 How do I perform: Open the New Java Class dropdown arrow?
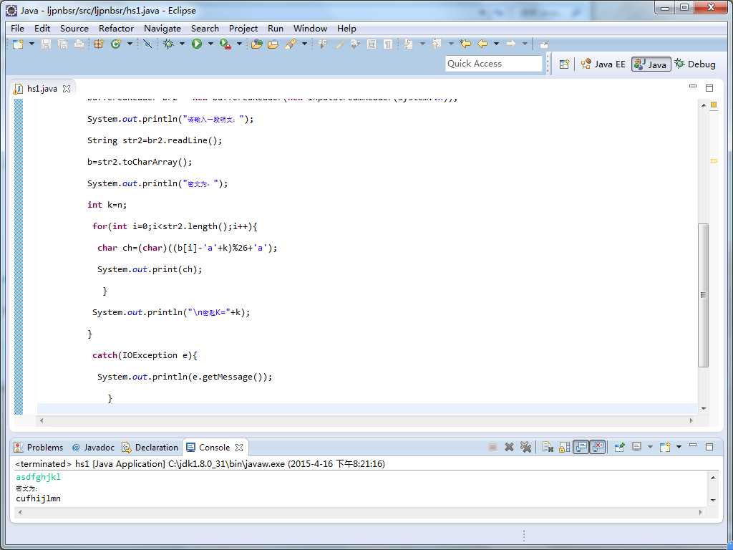point(130,44)
